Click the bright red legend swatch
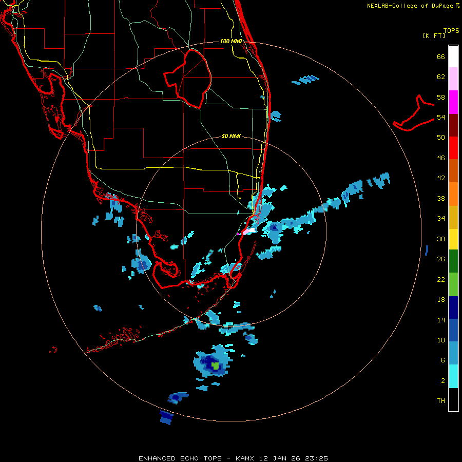Viewport: 462px width, 462px height. [x=453, y=148]
